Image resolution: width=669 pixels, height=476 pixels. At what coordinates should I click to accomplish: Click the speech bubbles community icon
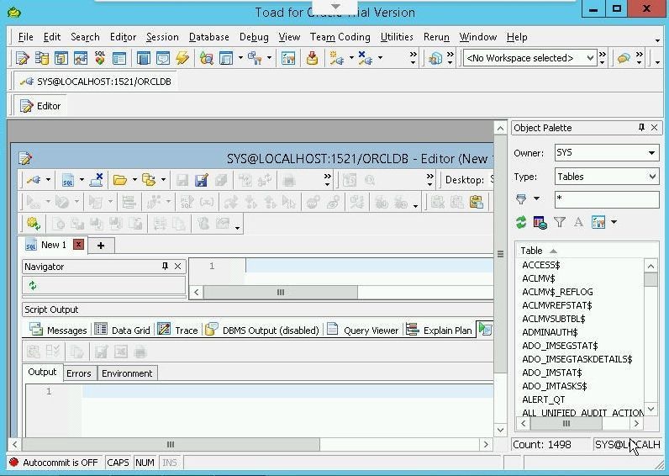tap(624, 58)
